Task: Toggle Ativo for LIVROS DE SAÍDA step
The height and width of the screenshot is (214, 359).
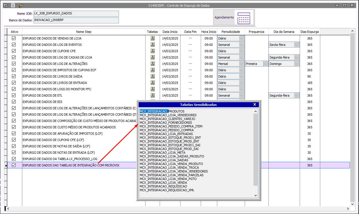Action: pyautogui.click(x=14, y=76)
